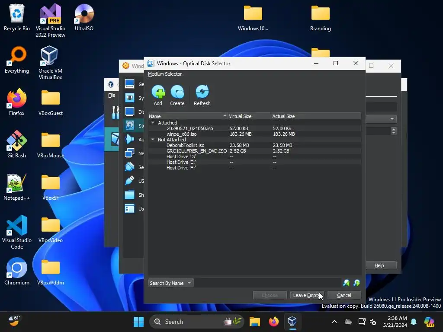Open Storage settings page icon
This screenshot has width=443, height=332.
click(x=130, y=125)
